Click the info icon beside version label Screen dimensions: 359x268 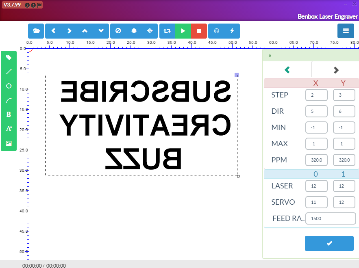tap(27, 5)
